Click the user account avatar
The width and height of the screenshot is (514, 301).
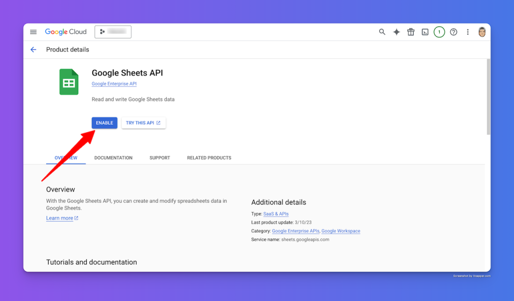482,32
